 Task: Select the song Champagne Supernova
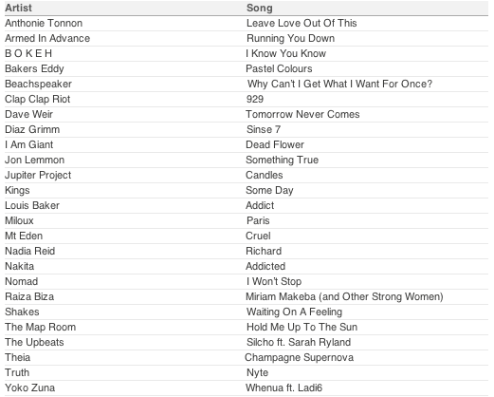coord(299,357)
